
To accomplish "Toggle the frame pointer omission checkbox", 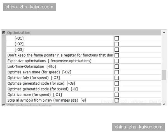I will [117, 55].
